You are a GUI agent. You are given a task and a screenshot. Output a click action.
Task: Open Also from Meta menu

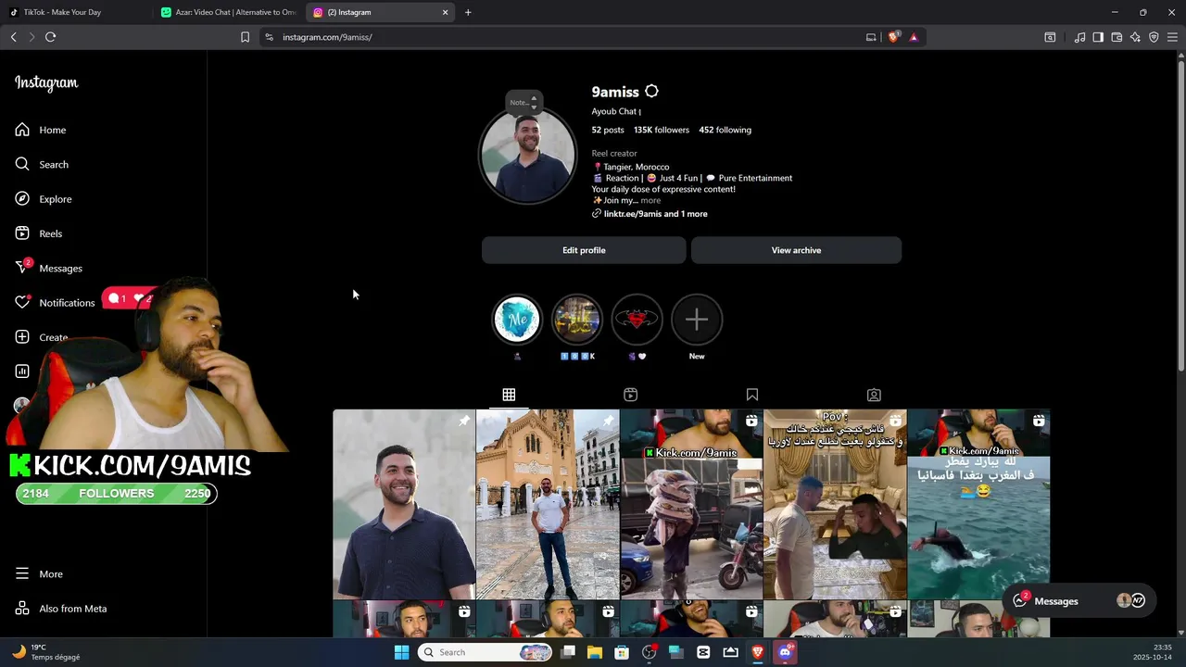coord(61,609)
